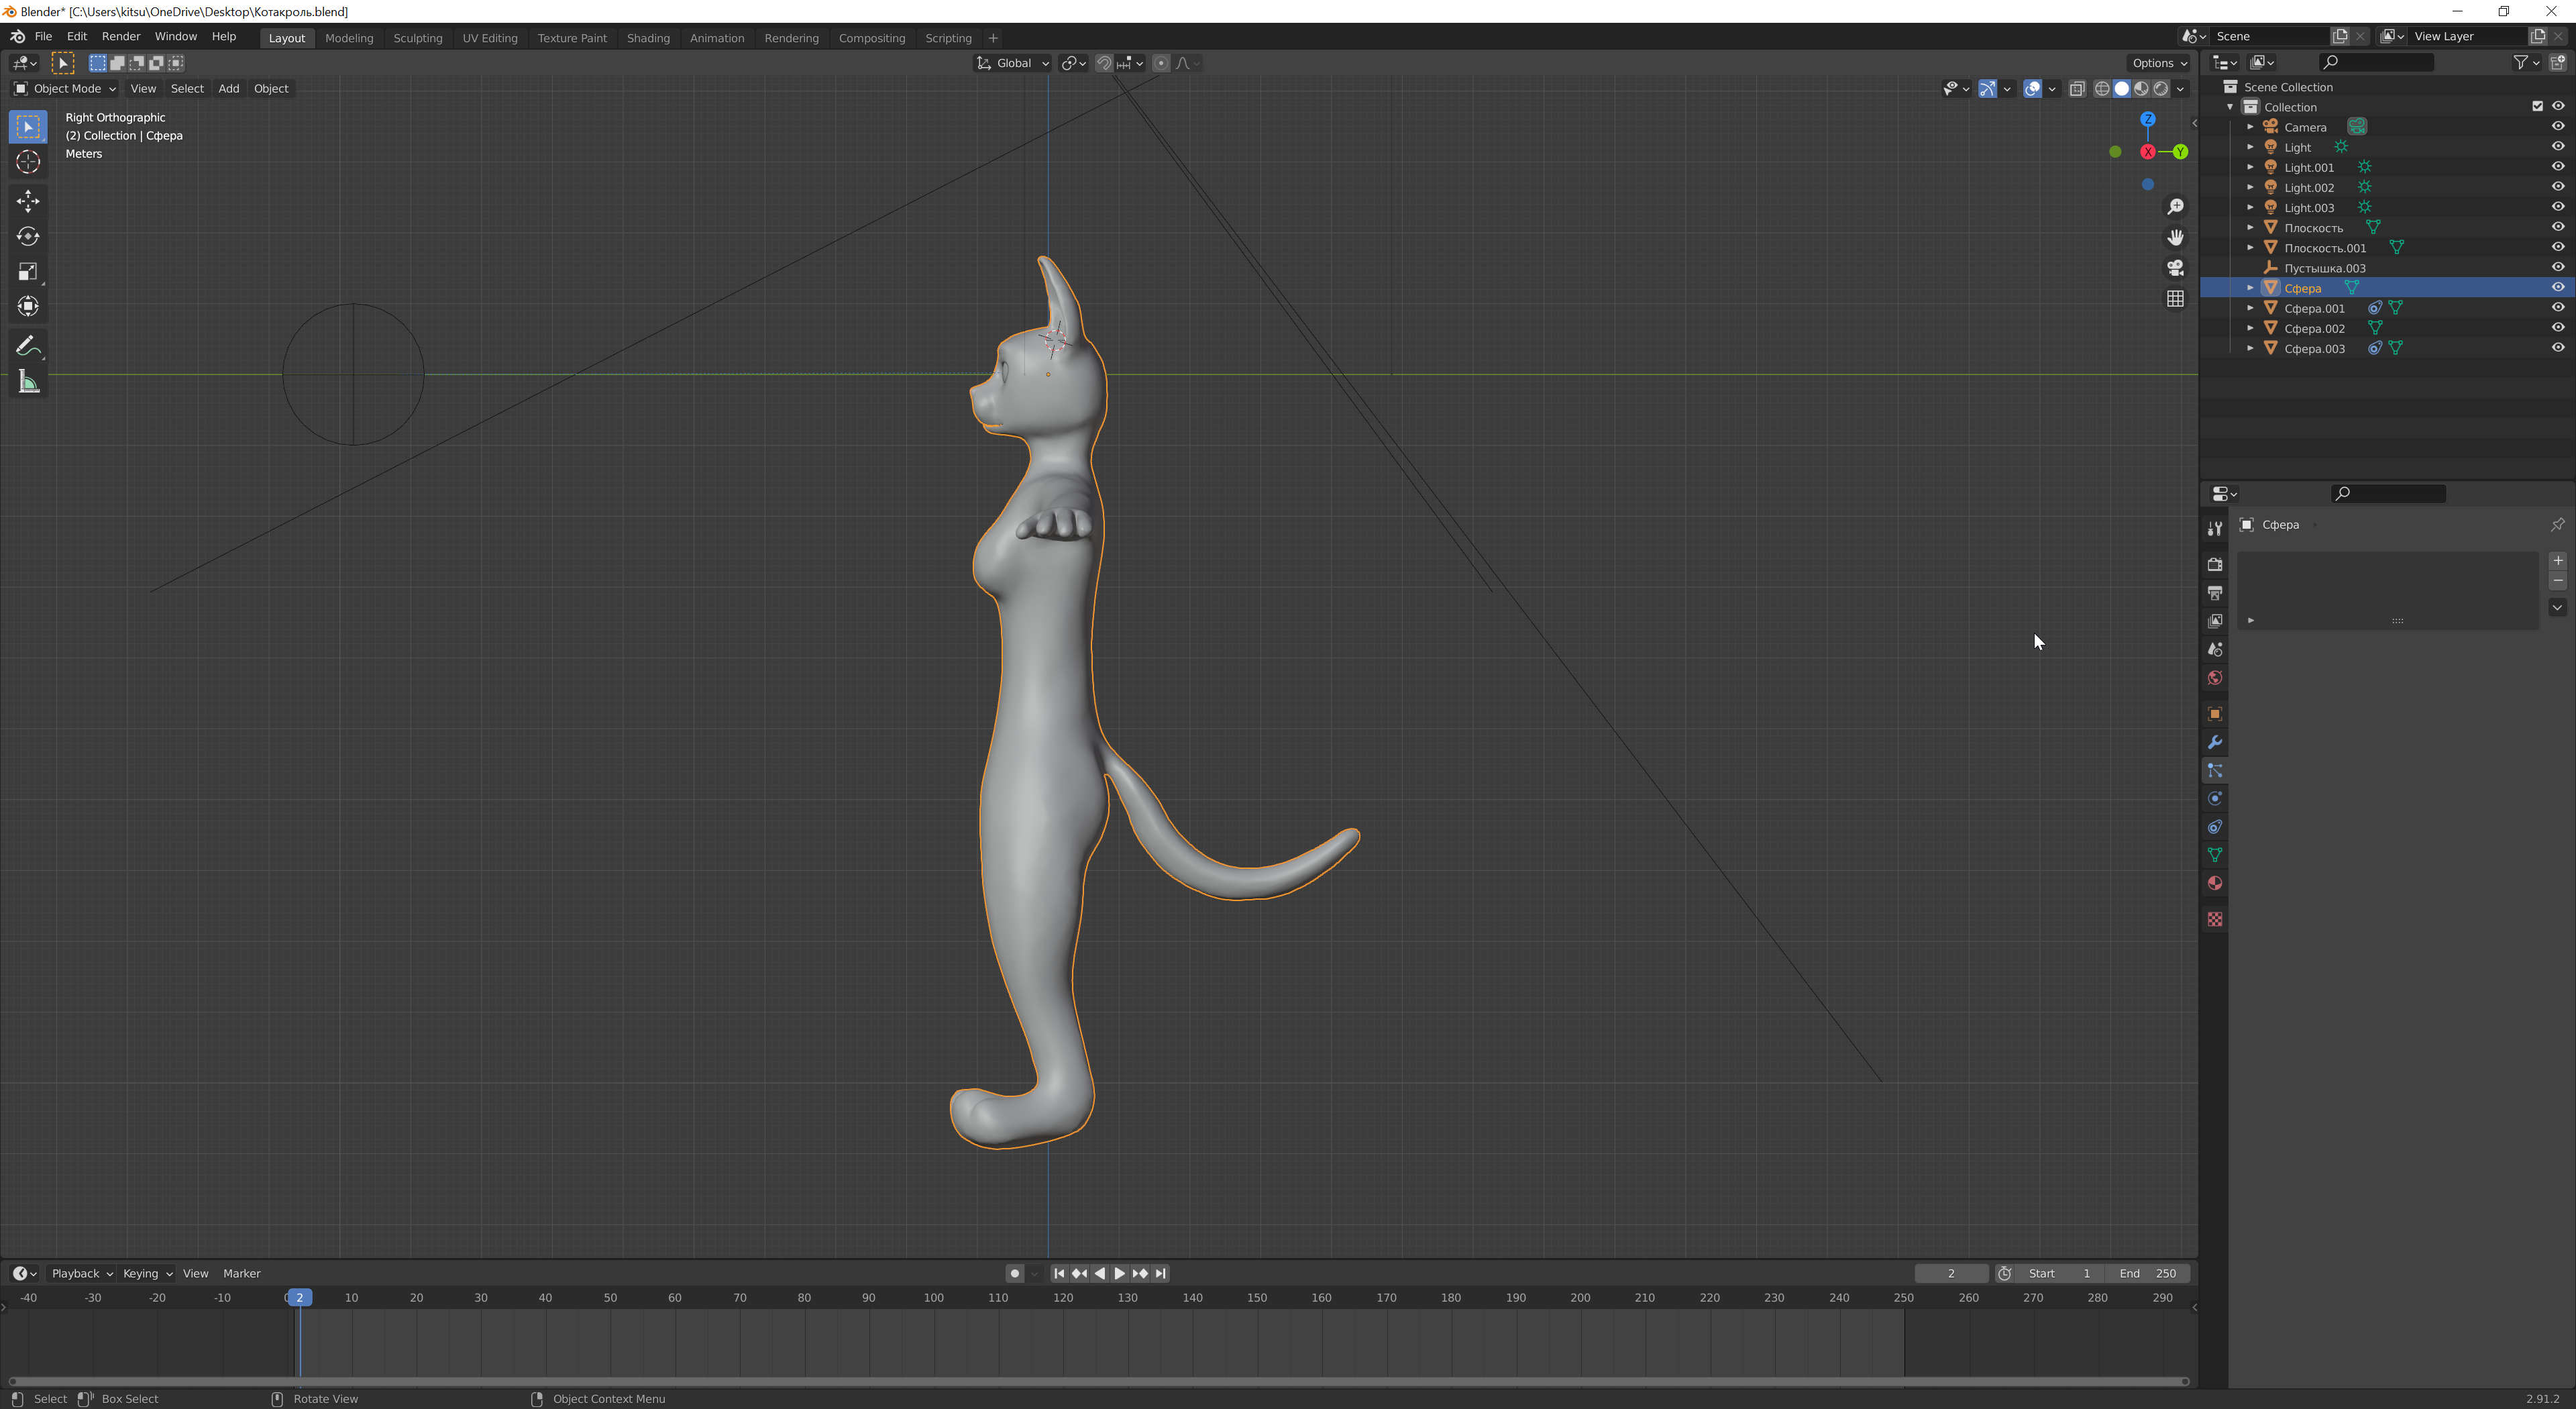Screen dimensions: 2576x1409
Task: Select the Rotate tool
Action: pos(27,237)
